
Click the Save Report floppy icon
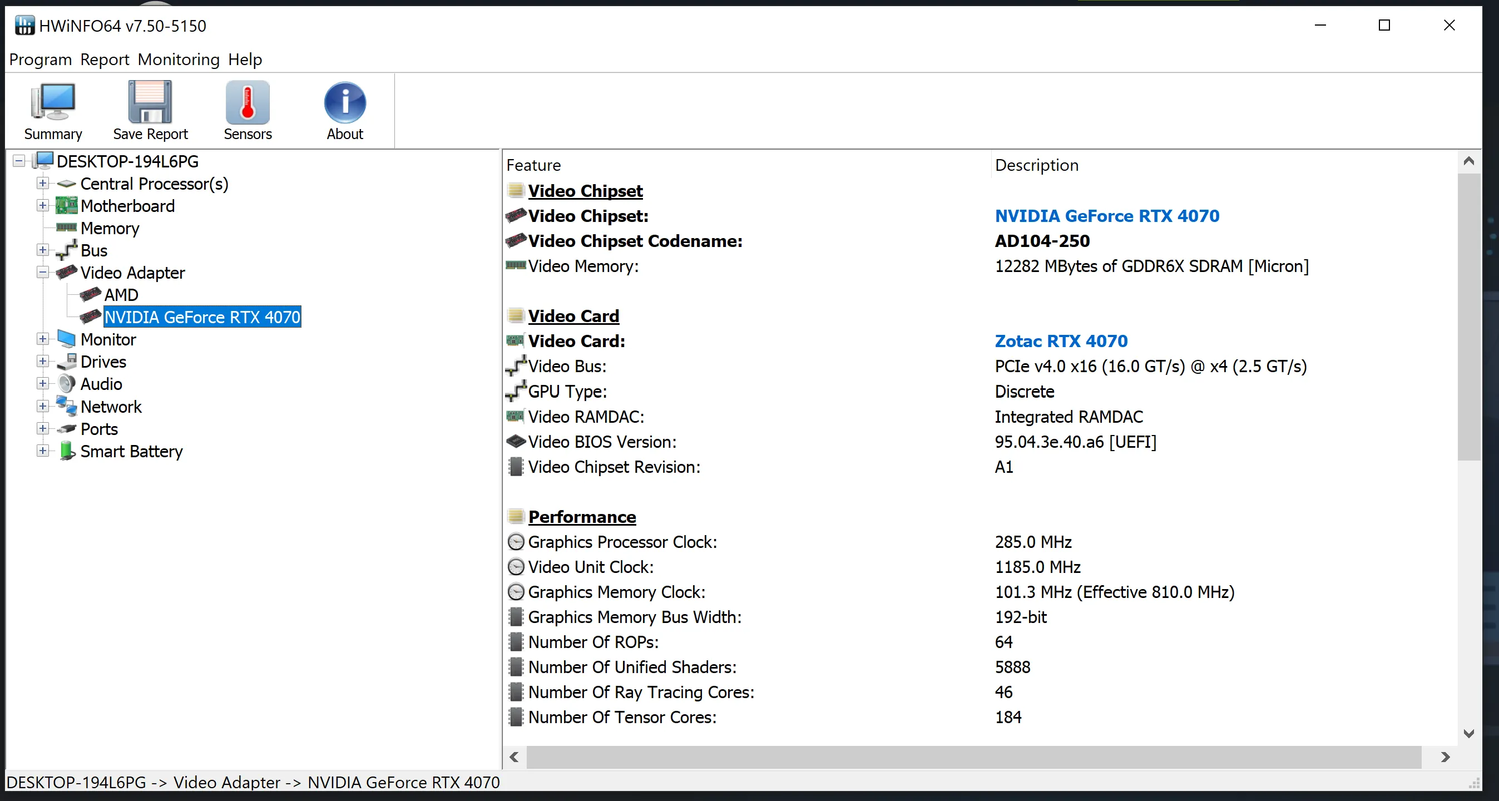150,102
